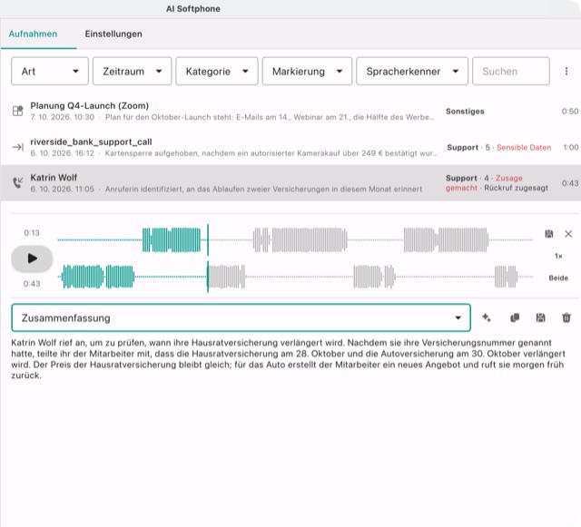Viewport: 581px width, 527px height.
Task: Click the Suchen search field
Action: (510, 71)
